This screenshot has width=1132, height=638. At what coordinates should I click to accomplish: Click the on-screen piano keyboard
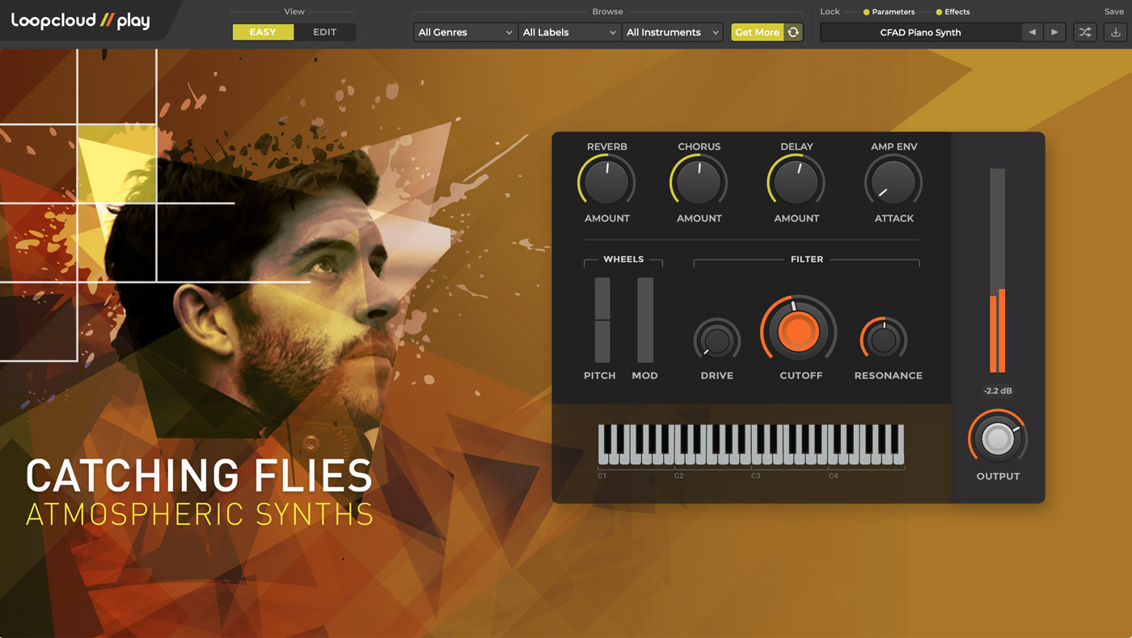pyautogui.click(x=751, y=445)
